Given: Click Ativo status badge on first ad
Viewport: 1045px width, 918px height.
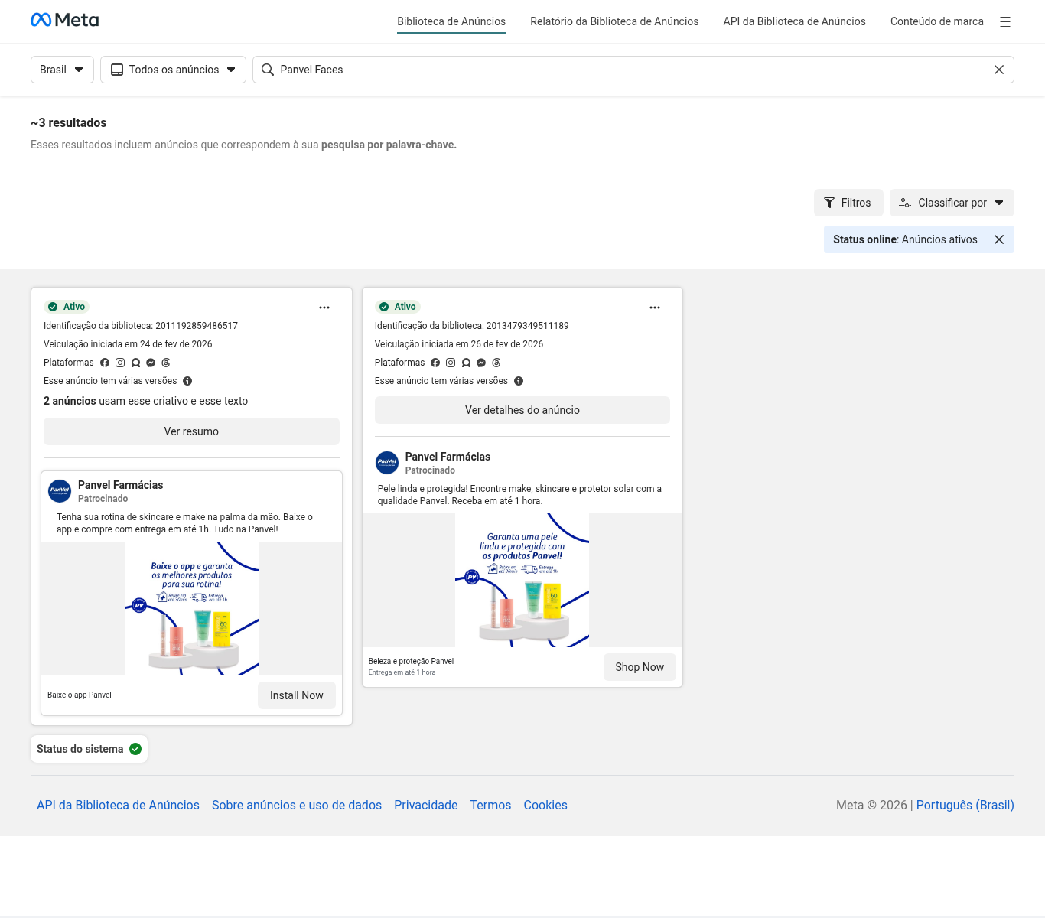Looking at the screenshot, I should (x=67, y=307).
